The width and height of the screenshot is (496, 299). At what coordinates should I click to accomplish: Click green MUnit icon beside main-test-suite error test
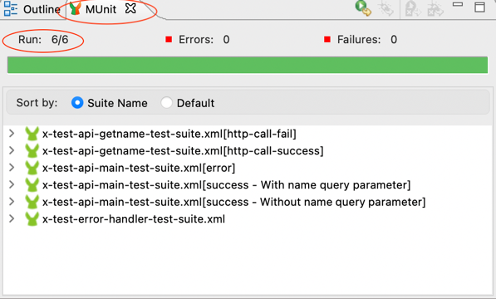point(32,168)
